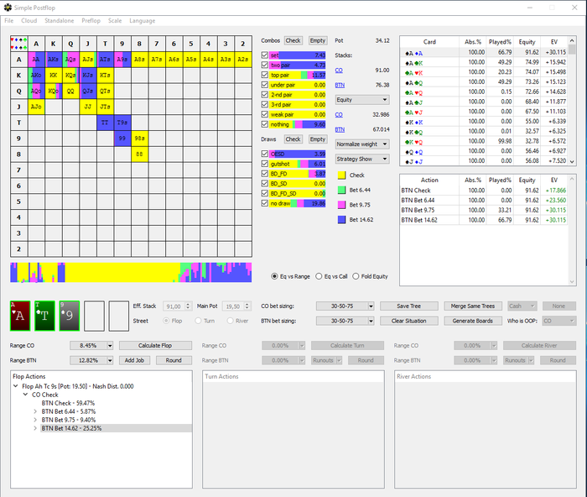Select BTN Check - 59.47% tree row

coord(68,403)
